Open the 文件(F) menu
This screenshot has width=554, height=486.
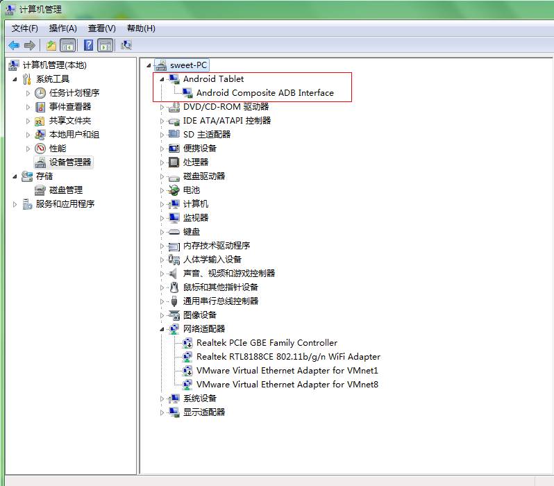25,28
